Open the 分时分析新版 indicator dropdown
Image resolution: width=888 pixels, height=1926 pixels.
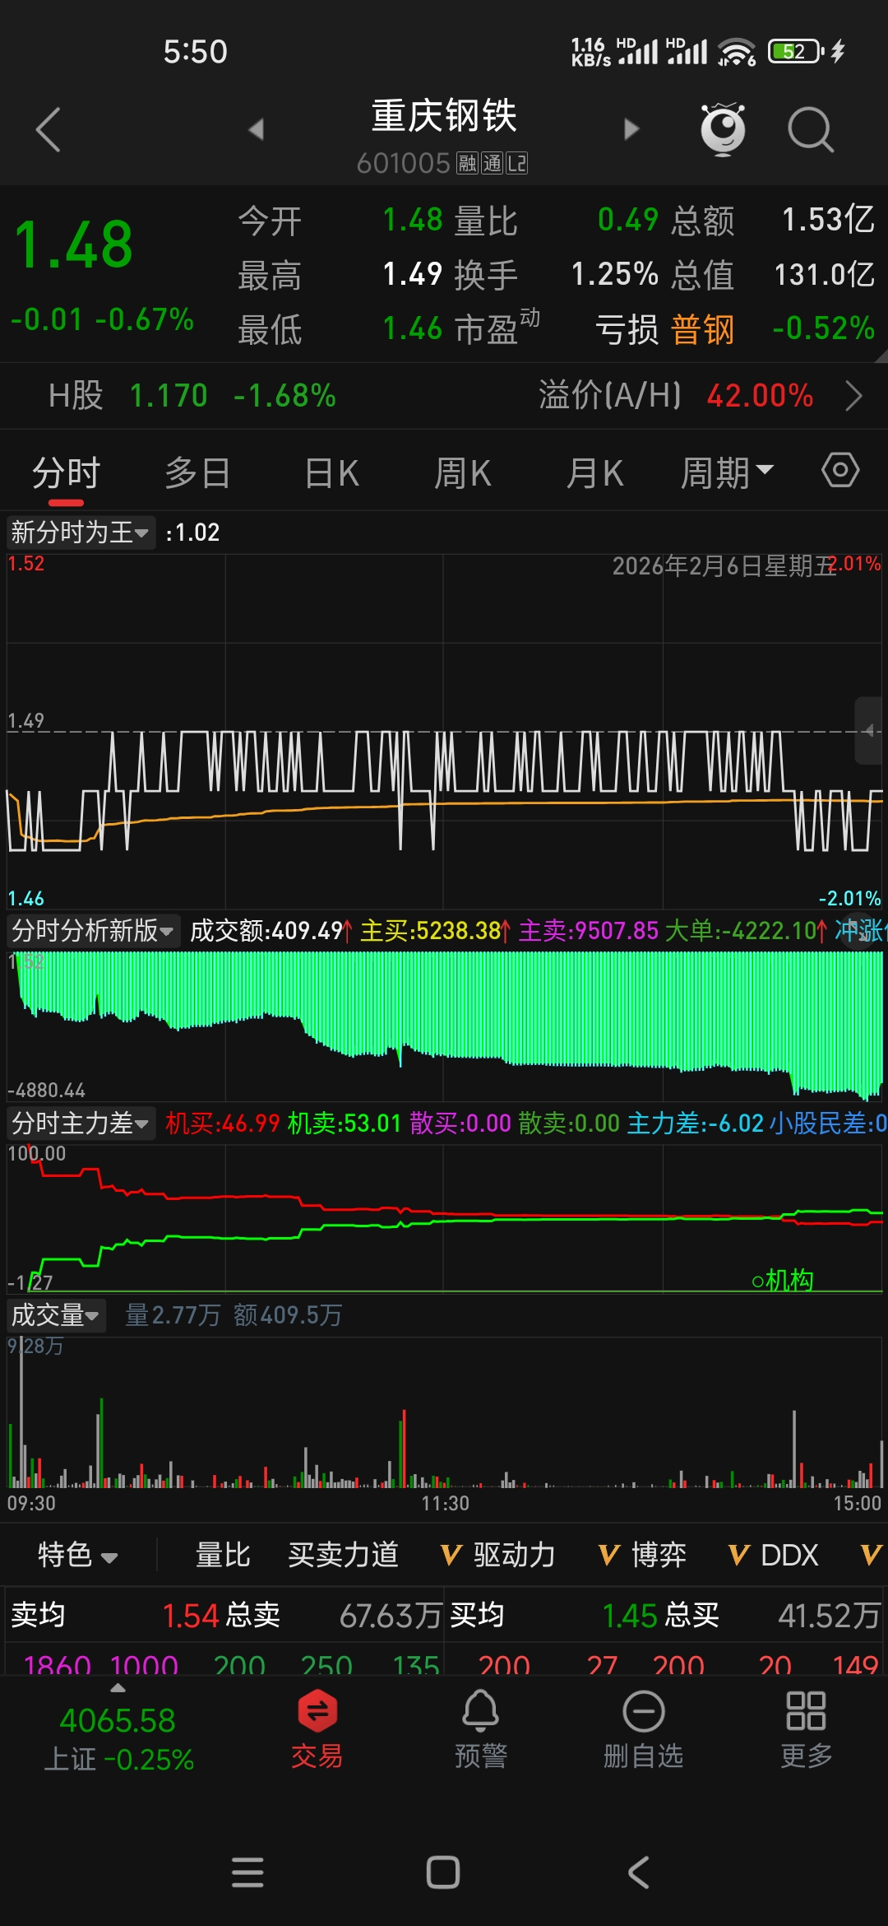coord(92,931)
